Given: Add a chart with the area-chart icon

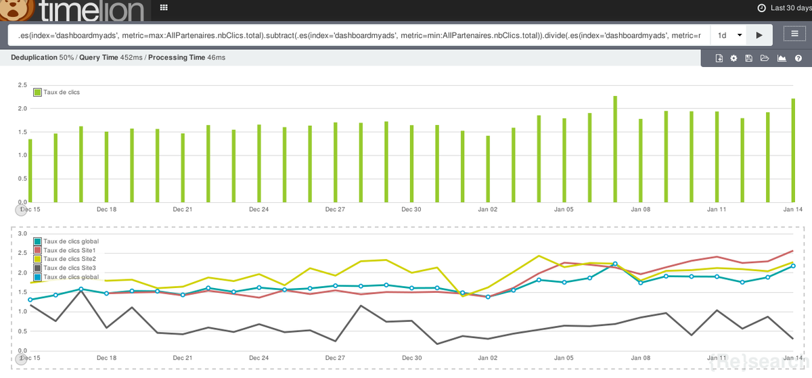Looking at the screenshot, I should pyautogui.click(x=782, y=58).
